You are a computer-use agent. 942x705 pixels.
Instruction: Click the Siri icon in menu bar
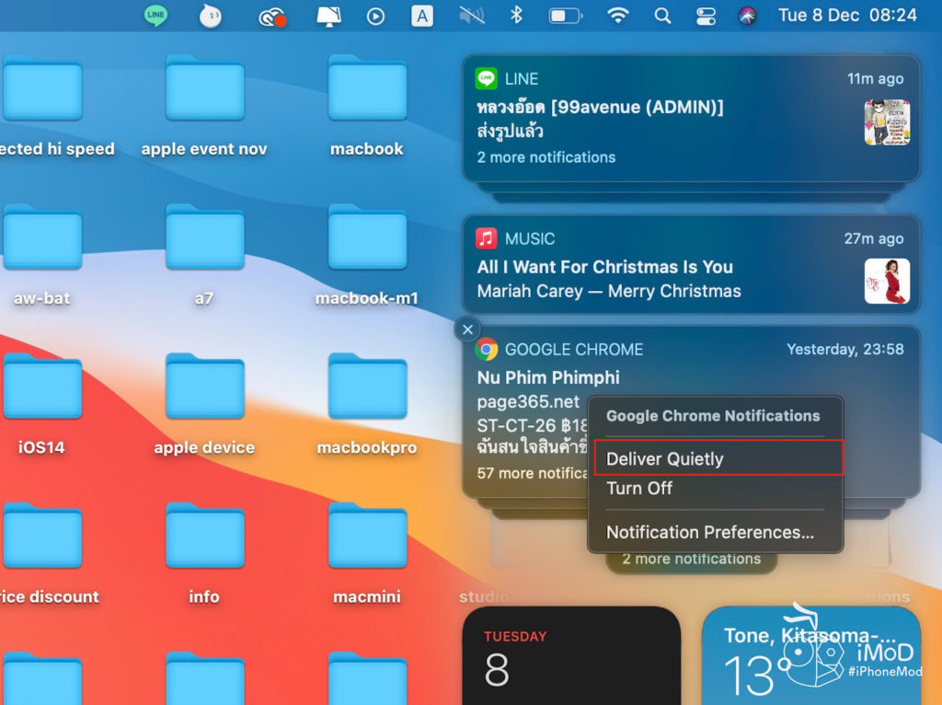pyautogui.click(x=747, y=16)
